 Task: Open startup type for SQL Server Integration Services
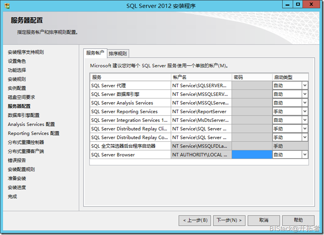click(305, 120)
